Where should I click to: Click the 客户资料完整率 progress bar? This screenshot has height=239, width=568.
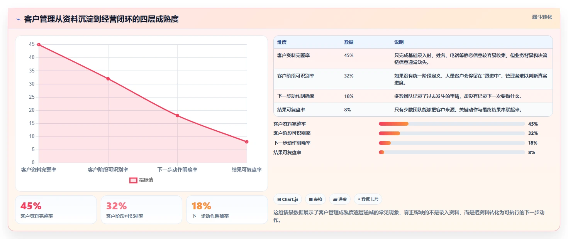coord(452,124)
